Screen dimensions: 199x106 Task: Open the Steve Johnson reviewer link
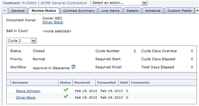pyautogui.click(x=28, y=91)
